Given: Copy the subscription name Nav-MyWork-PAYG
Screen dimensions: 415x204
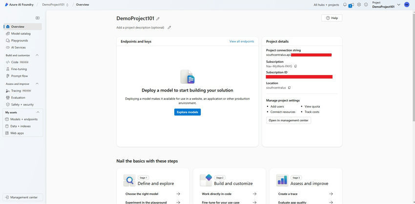Looking at the screenshot, I should pyautogui.click(x=296, y=66).
